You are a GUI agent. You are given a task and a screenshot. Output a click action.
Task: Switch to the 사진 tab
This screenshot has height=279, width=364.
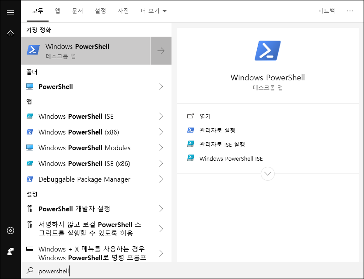tap(123, 11)
